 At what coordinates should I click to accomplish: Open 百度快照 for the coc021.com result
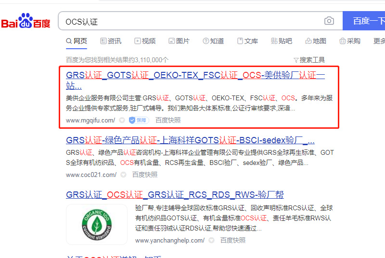coord(145,175)
